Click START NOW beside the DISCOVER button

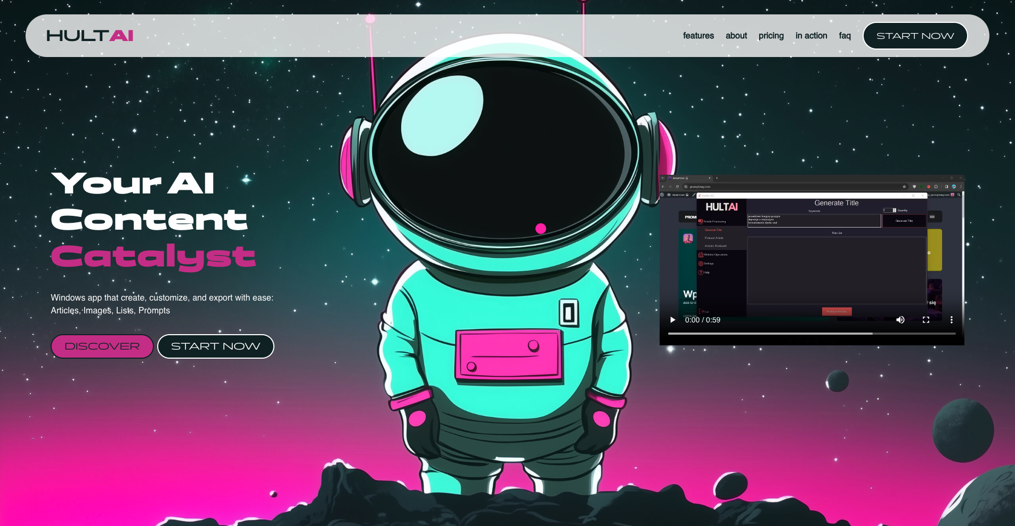[x=216, y=346]
